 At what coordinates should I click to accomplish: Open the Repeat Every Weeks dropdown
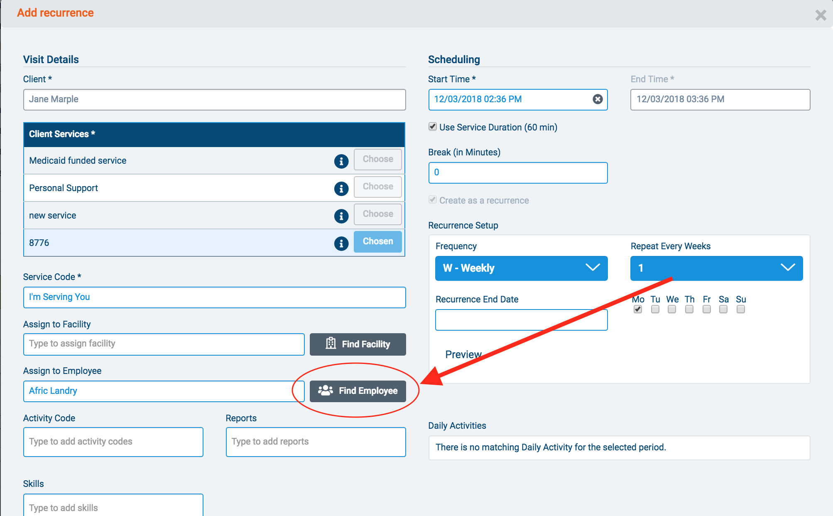(x=716, y=268)
